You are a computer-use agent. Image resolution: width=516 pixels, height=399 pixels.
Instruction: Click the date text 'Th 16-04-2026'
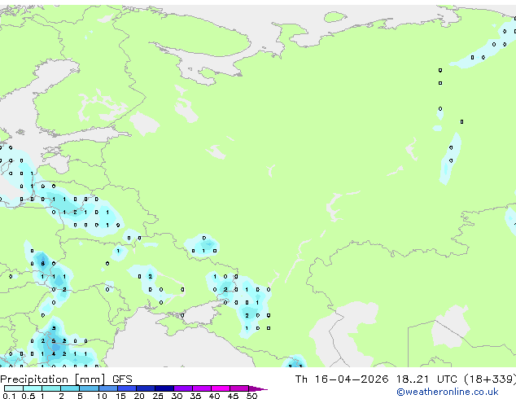[x=342, y=379]
